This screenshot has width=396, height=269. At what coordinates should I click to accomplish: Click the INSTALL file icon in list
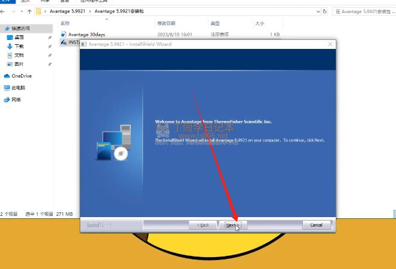pos(64,43)
